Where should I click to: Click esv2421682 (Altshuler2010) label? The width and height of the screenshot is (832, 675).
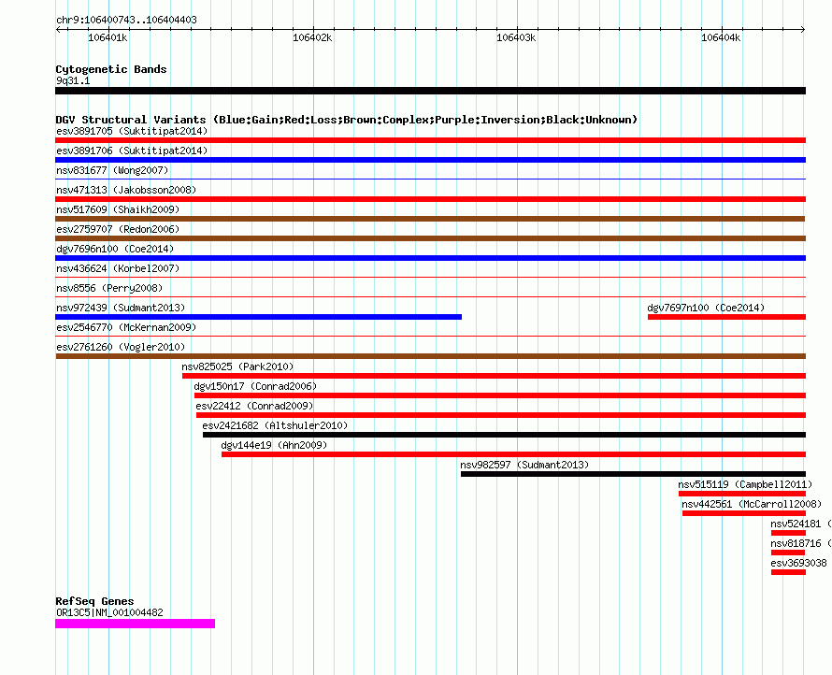point(275,425)
